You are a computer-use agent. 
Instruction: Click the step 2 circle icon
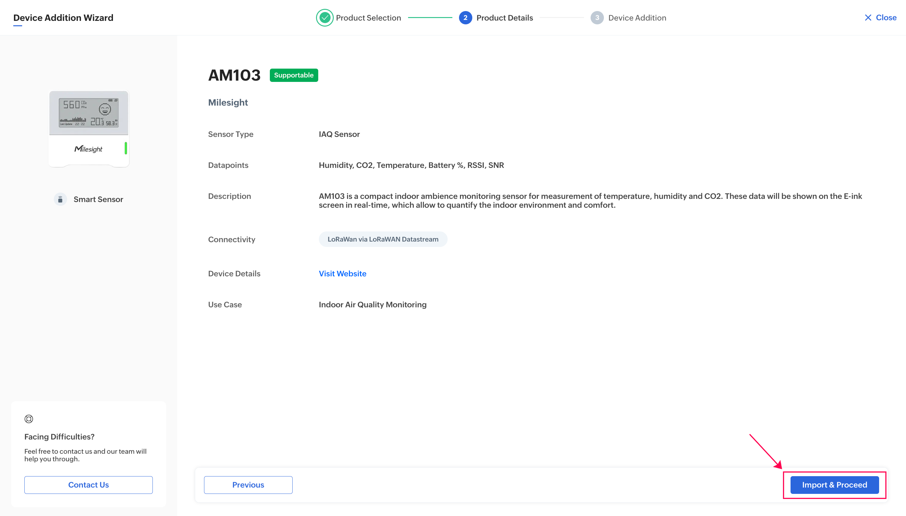click(x=465, y=18)
